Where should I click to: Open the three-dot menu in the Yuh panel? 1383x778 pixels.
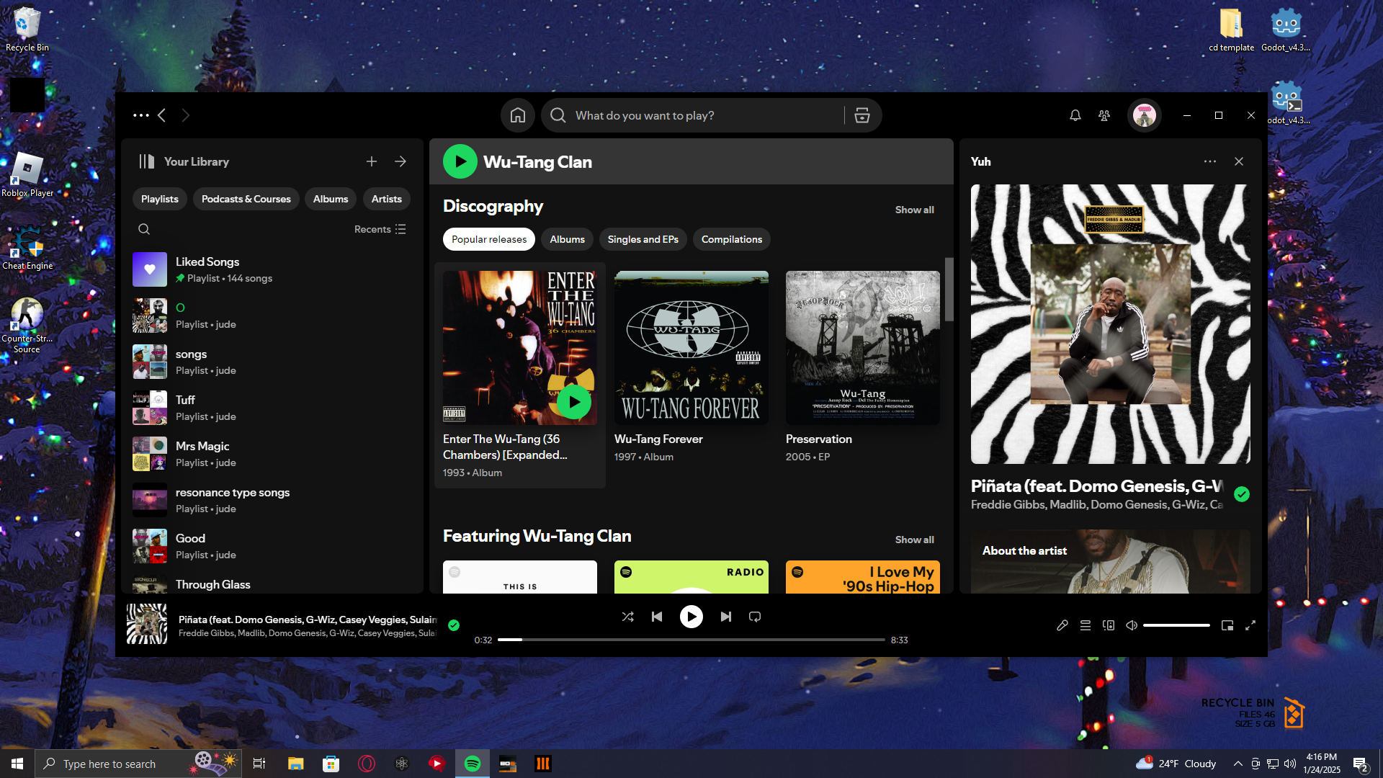(x=1209, y=161)
